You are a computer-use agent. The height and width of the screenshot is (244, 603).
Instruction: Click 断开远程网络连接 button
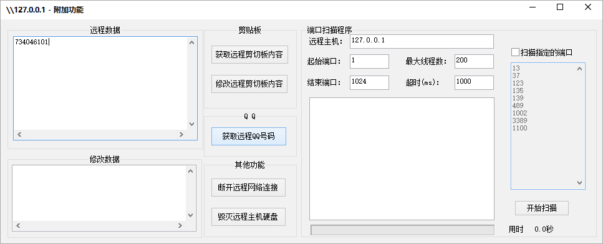pos(248,188)
